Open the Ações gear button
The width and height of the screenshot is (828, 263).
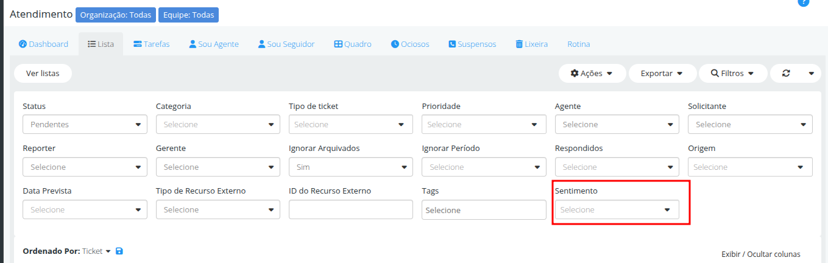pos(592,73)
